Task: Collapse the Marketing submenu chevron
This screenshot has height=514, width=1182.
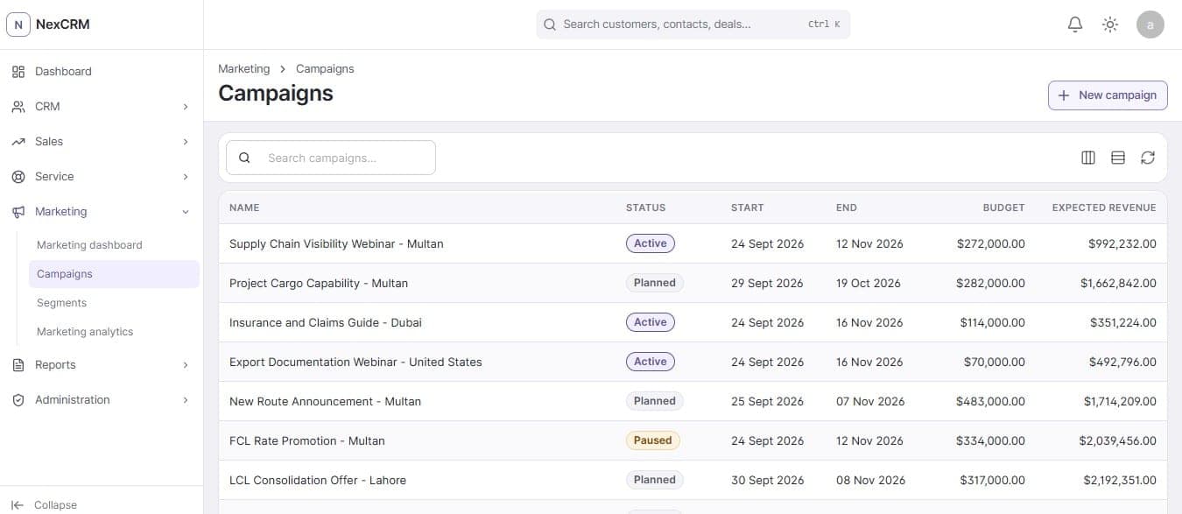Action: pos(186,212)
